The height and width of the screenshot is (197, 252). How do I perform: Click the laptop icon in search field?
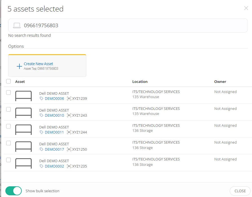click(x=17, y=26)
